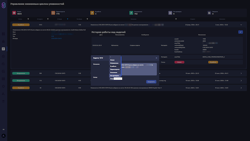This screenshot has height=141, width=250.
Task: Open the users icon in sidebar
Action: [x=3, y=94]
